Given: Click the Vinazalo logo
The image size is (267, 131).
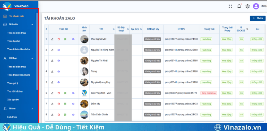Looking at the screenshot, I should 7,6.
